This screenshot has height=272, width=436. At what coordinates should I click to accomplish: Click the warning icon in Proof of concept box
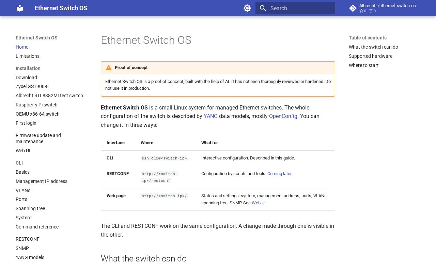[109, 68]
